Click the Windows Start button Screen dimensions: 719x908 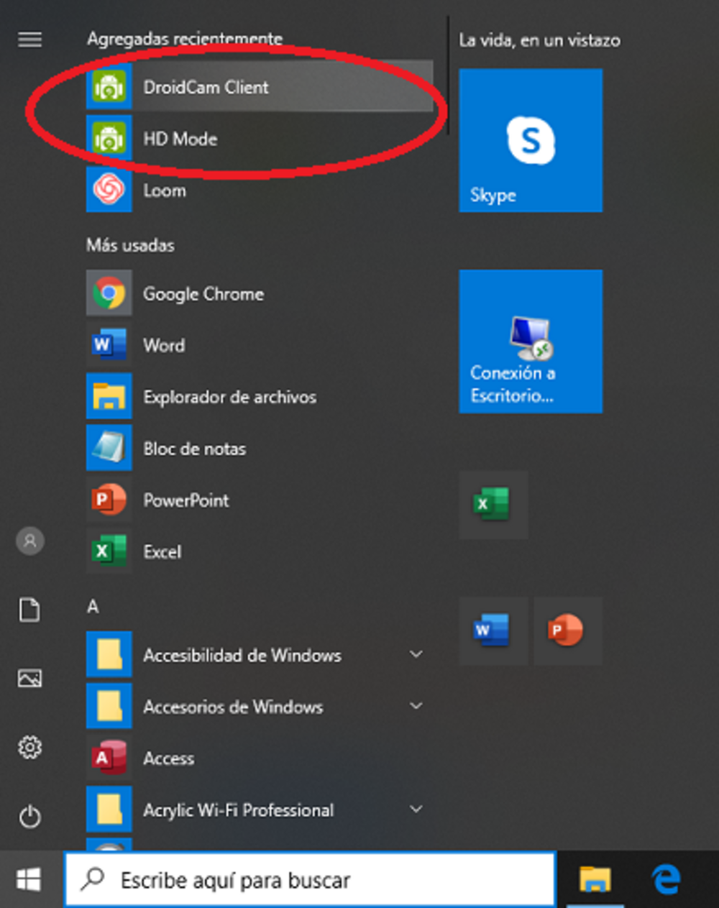(29, 879)
